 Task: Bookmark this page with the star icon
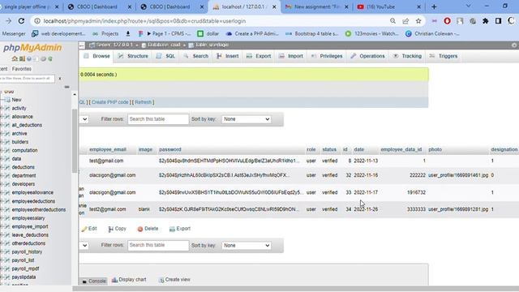click(x=418, y=21)
